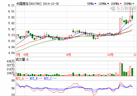This screenshot has width=137, height=96.
Task: Click the 30PMA legend label
Action: pyautogui.click(x=128, y=4)
